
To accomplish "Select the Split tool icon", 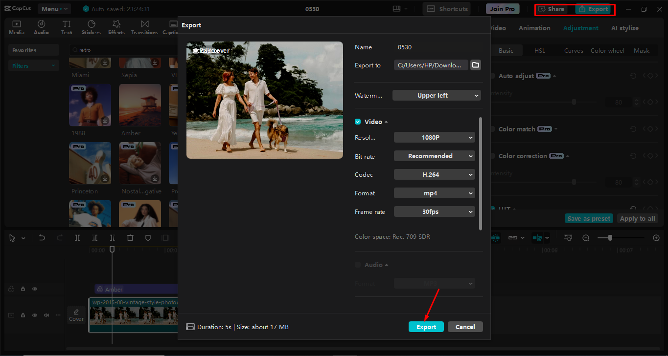I will pos(77,238).
